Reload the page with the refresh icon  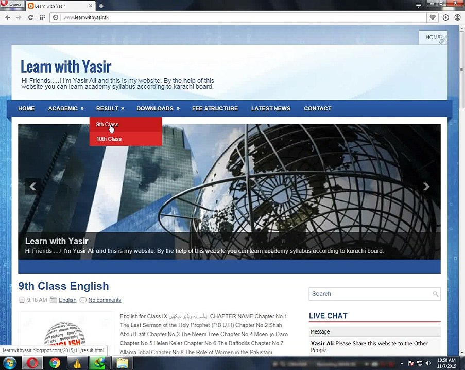(x=30, y=17)
